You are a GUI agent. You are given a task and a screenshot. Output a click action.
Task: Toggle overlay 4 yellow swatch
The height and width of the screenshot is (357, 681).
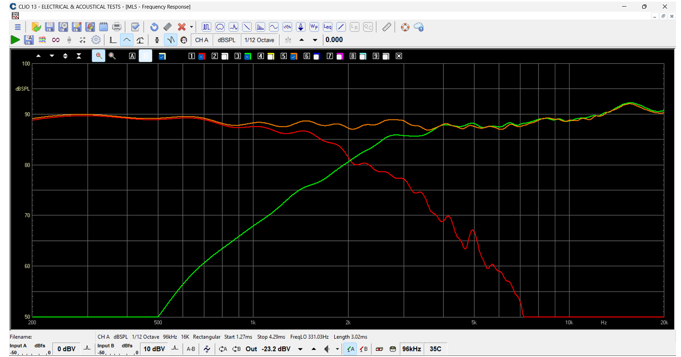pos(270,56)
